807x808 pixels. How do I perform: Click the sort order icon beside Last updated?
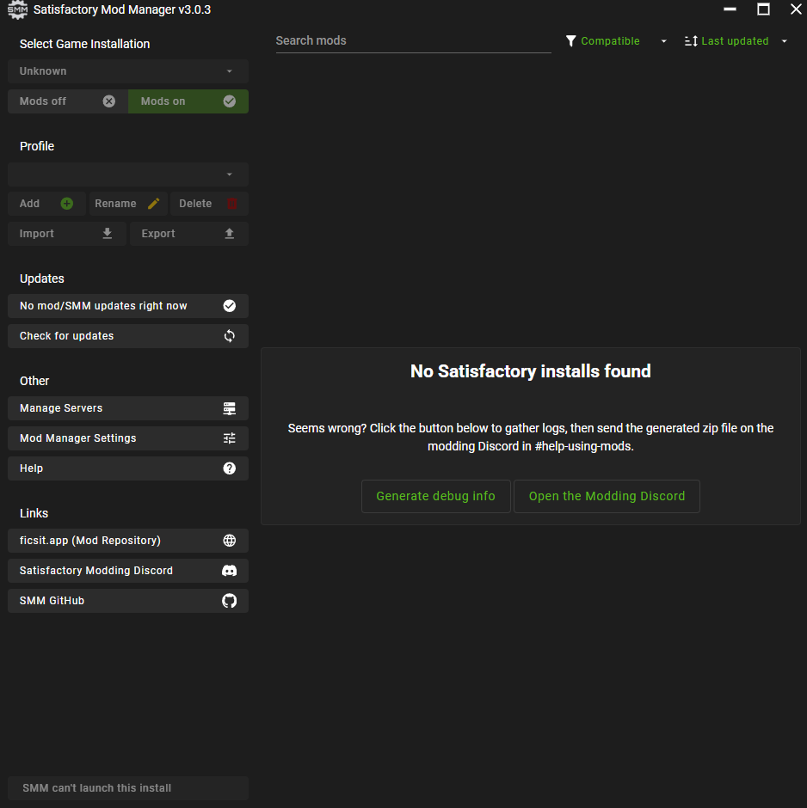pos(691,40)
